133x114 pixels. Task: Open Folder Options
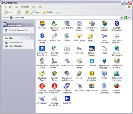[x=79, y=37]
